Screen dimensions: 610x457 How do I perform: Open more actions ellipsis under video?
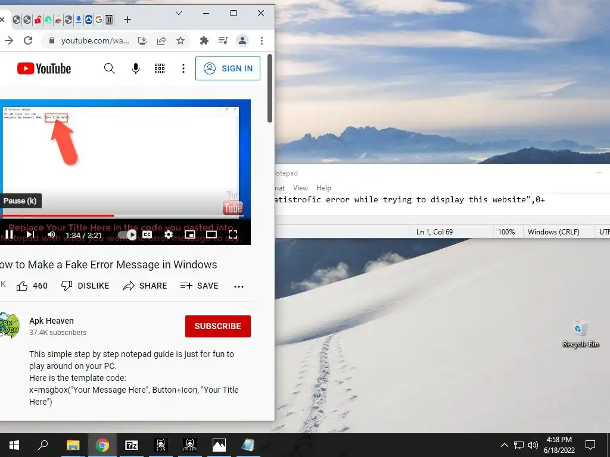pos(239,287)
